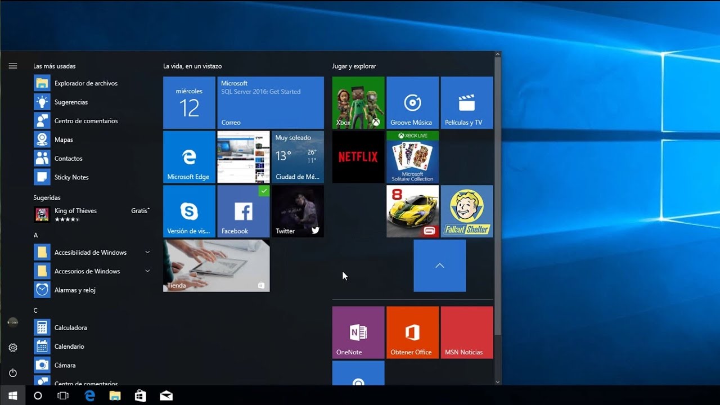This screenshot has height=405, width=720.
Task: Open the Fallout Shelter tile
Action: pyautogui.click(x=467, y=211)
